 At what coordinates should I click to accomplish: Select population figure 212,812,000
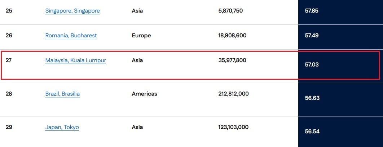233,94
